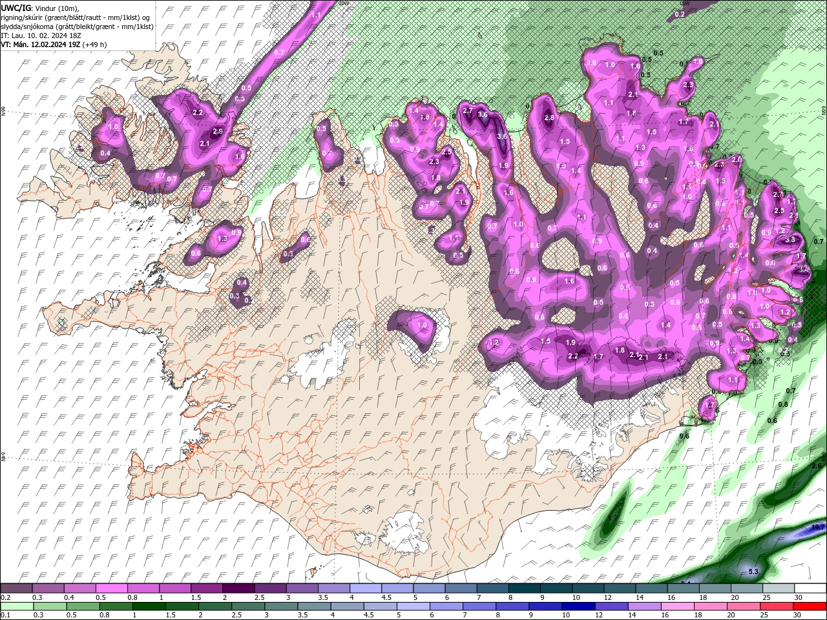Click the 'slydda/snjókoma' legend description line
The width and height of the screenshot is (827, 620).
(x=77, y=26)
